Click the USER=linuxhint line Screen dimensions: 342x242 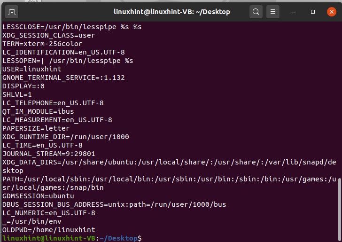[x=32, y=69]
